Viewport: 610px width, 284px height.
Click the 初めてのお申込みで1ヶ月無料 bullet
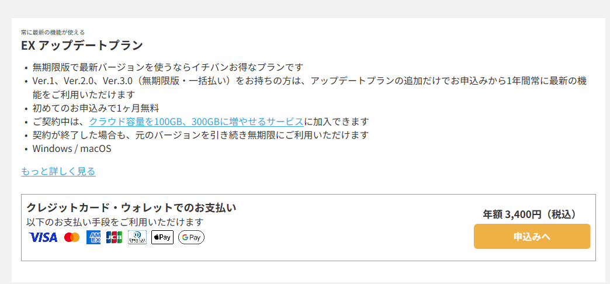(x=96, y=108)
